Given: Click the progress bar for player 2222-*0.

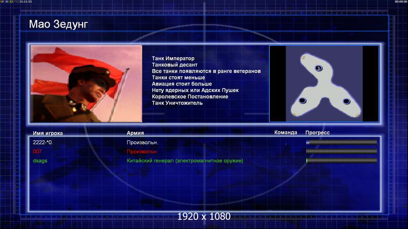Looking at the screenshot, I should tap(341, 142).
